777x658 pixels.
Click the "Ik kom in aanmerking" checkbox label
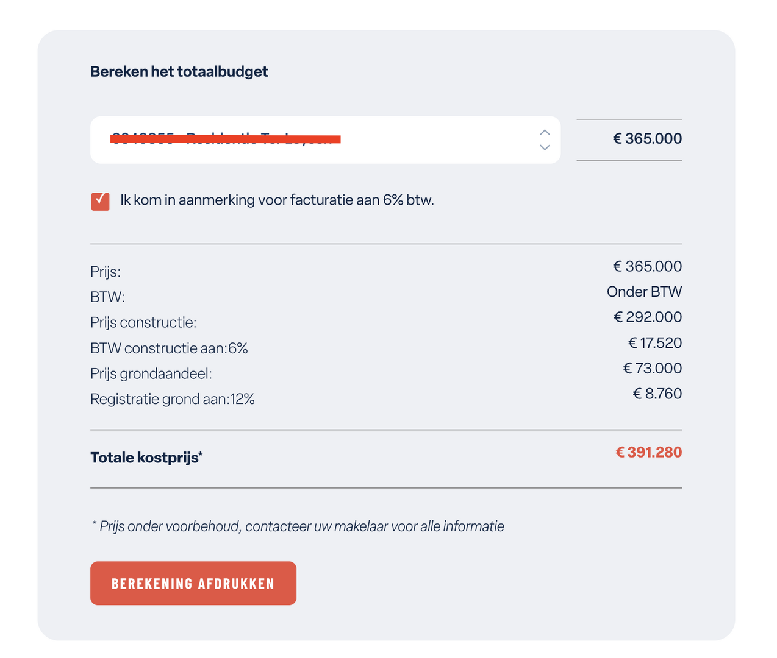click(x=277, y=200)
